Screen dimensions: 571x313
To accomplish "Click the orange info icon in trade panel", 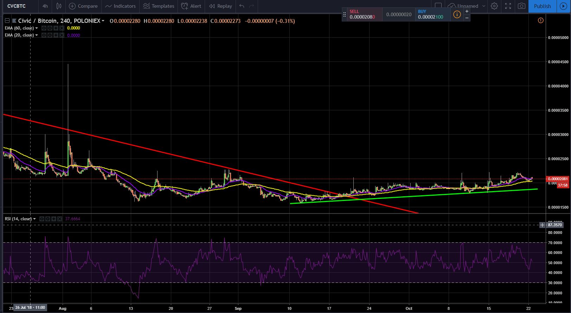I will 457,14.
